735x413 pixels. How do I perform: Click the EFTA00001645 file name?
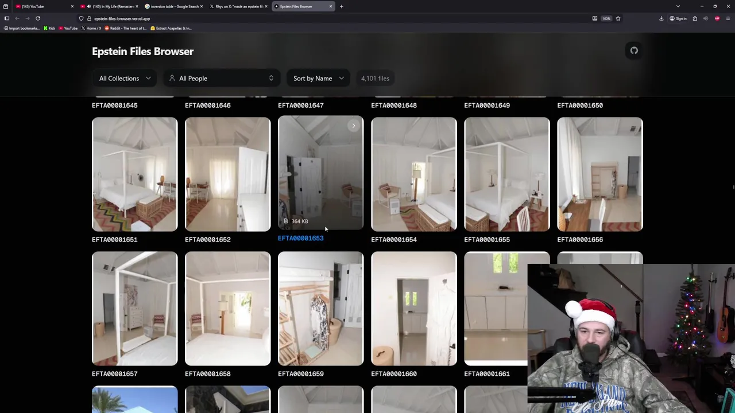(x=114, y=106)
